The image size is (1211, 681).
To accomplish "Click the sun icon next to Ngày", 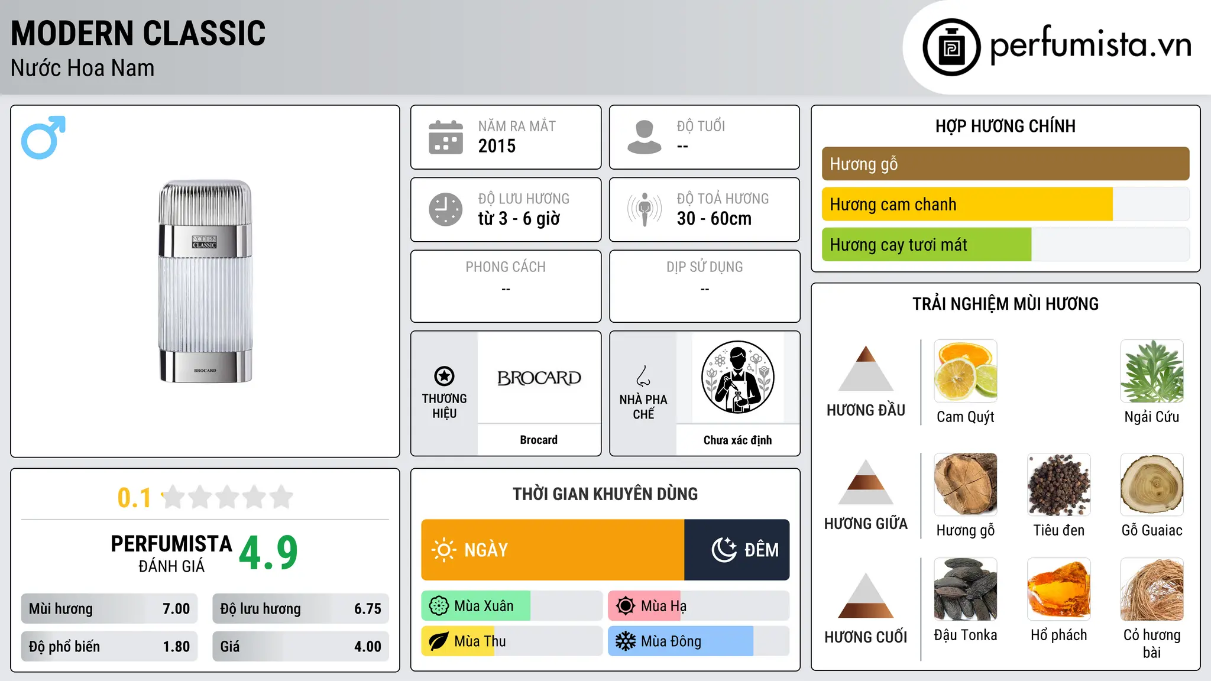I will (443, 550).
